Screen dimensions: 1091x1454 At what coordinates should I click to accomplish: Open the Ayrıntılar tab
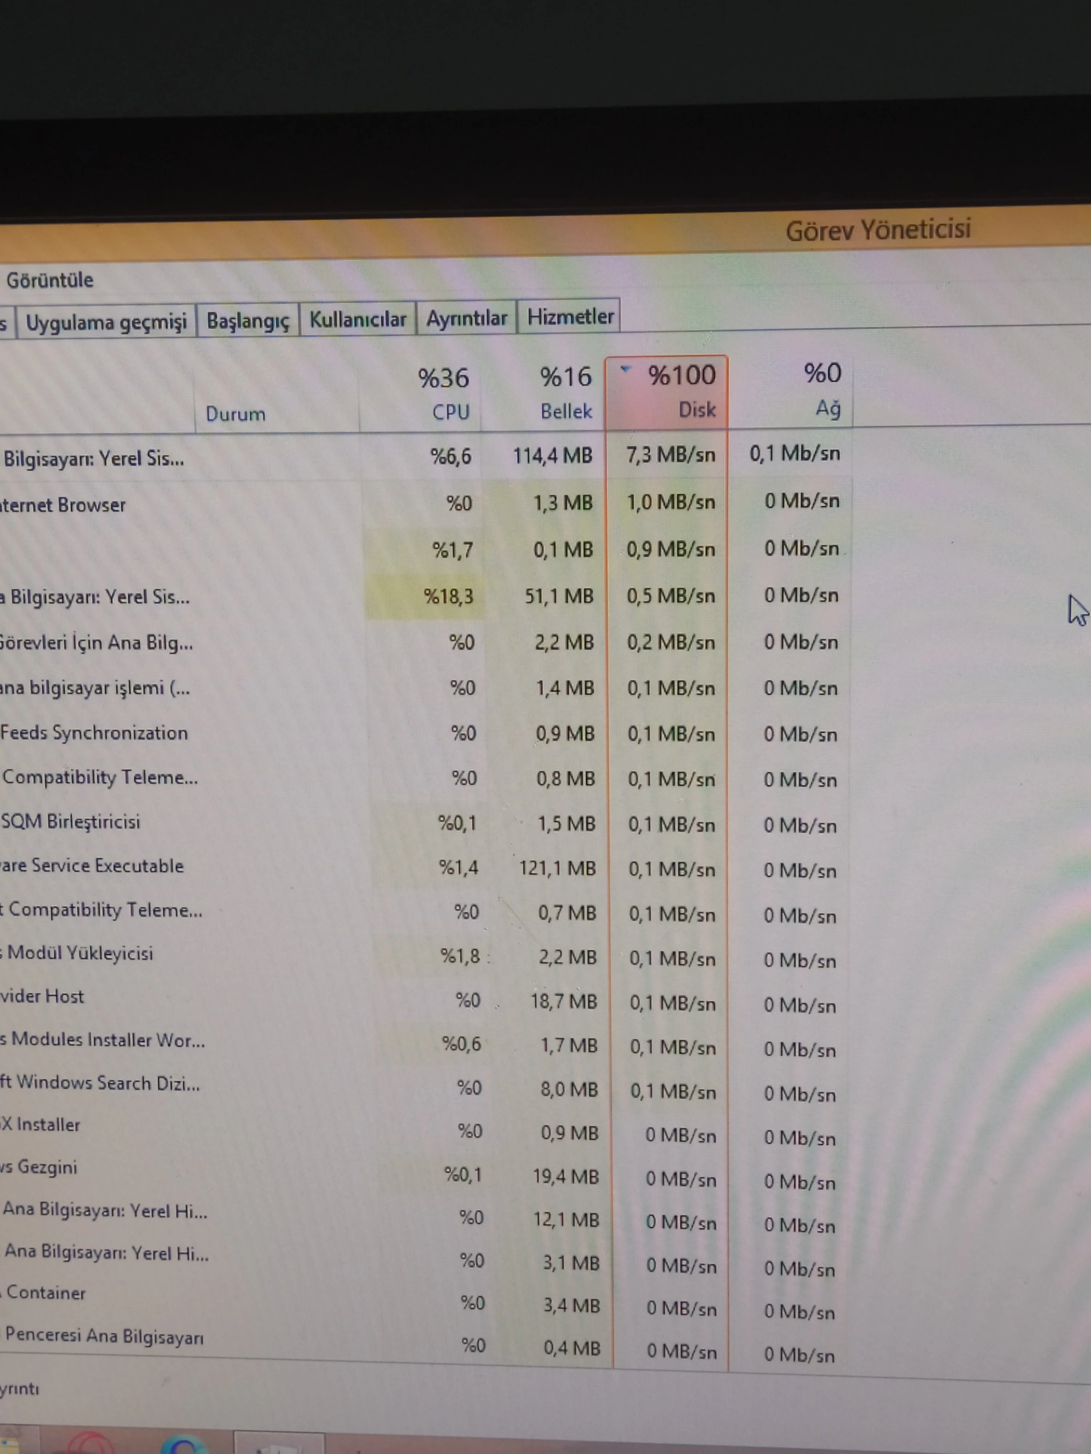(466, 319)
